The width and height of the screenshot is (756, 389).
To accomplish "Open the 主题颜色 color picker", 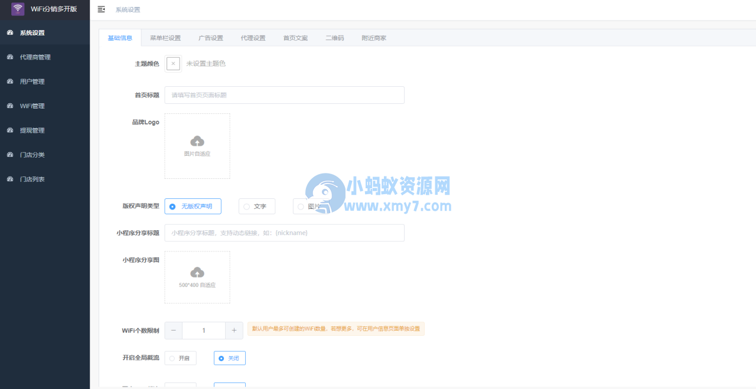I will (x=172, y=63).
